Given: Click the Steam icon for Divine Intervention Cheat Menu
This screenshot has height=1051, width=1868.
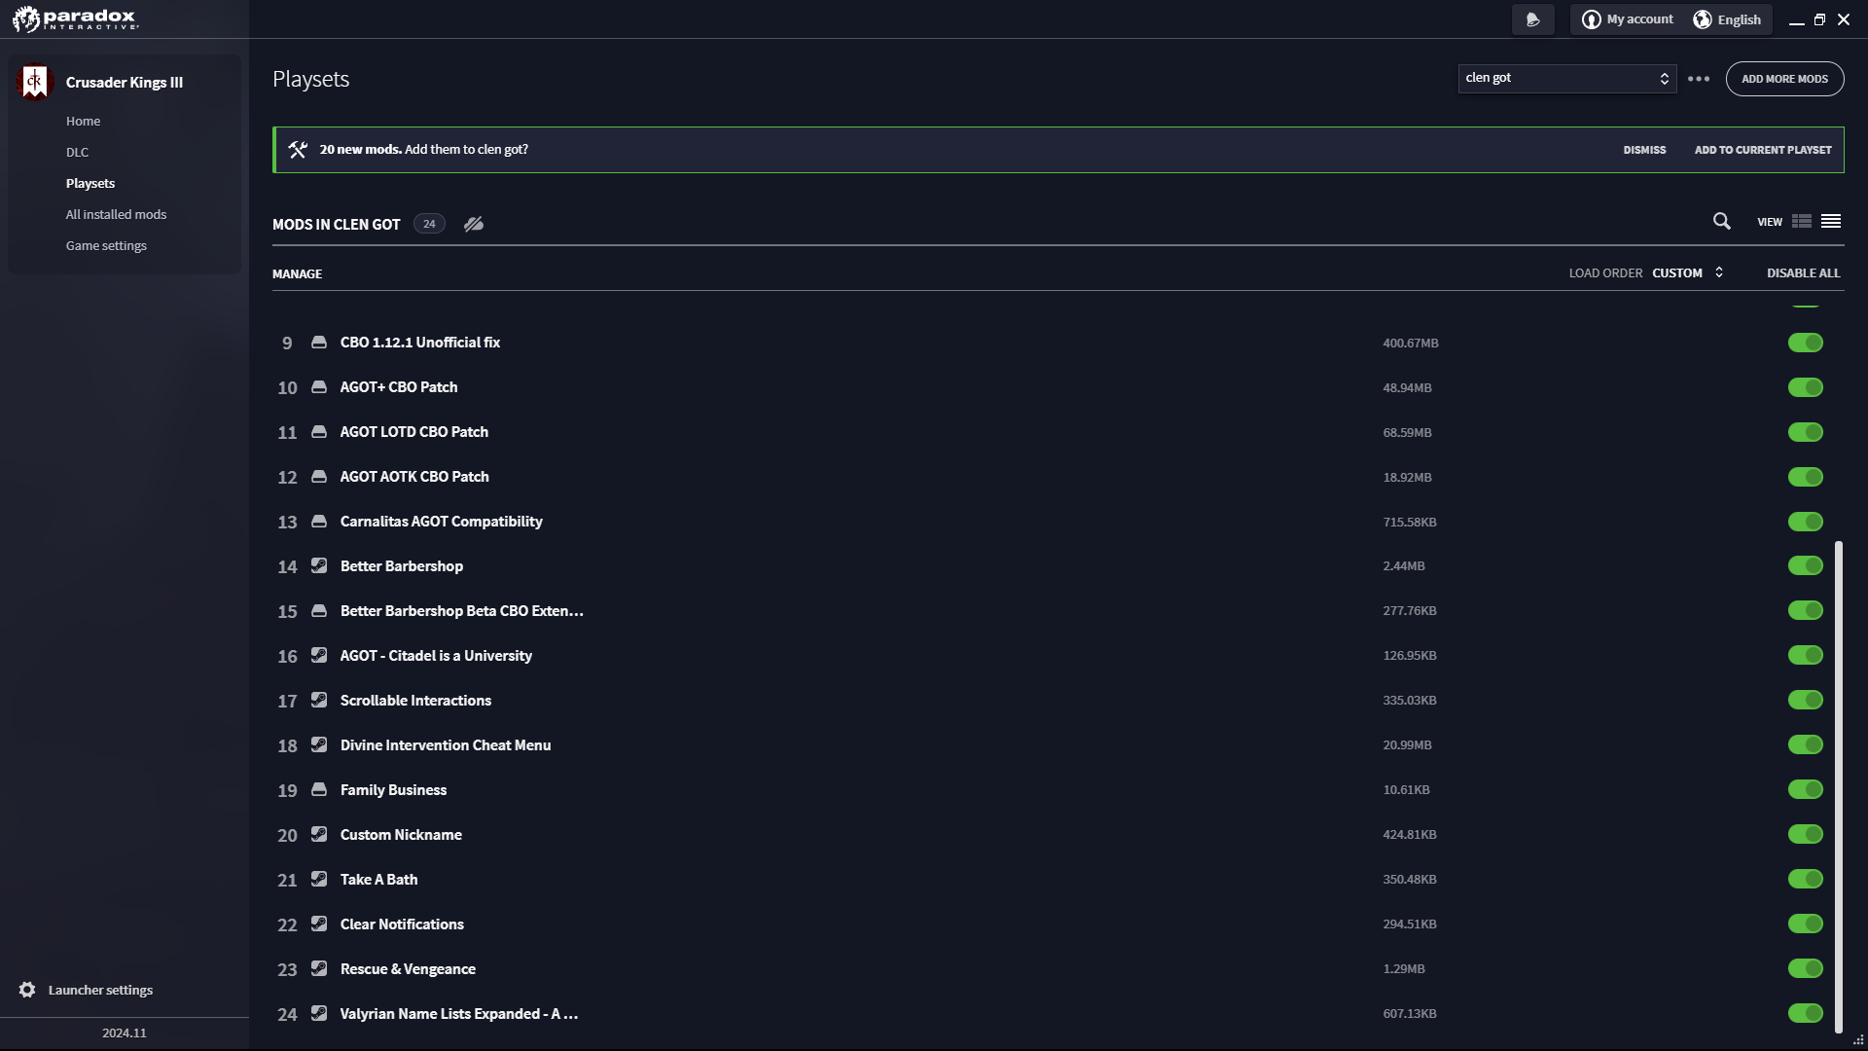Looking at the screenshot, I should coord(319,745).
